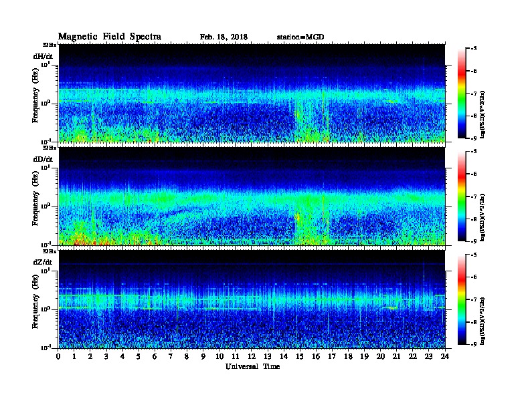The height and width of the screenshot is (409, 530).
Task: Click hour tick label "19" on the time axis
Action: (364, 356)
